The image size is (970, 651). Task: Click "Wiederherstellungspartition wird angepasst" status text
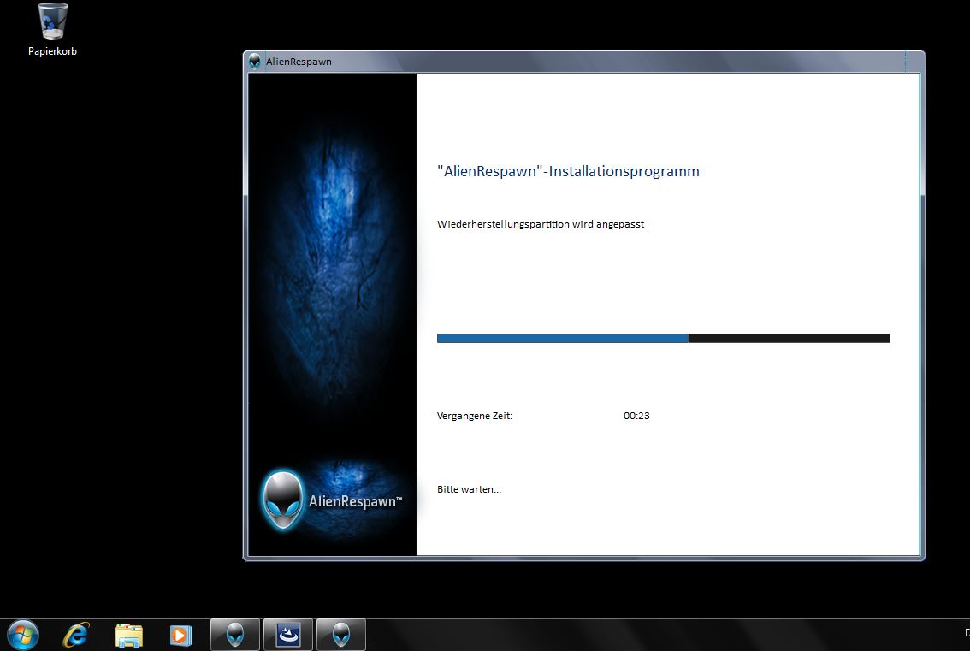[541, 224]
